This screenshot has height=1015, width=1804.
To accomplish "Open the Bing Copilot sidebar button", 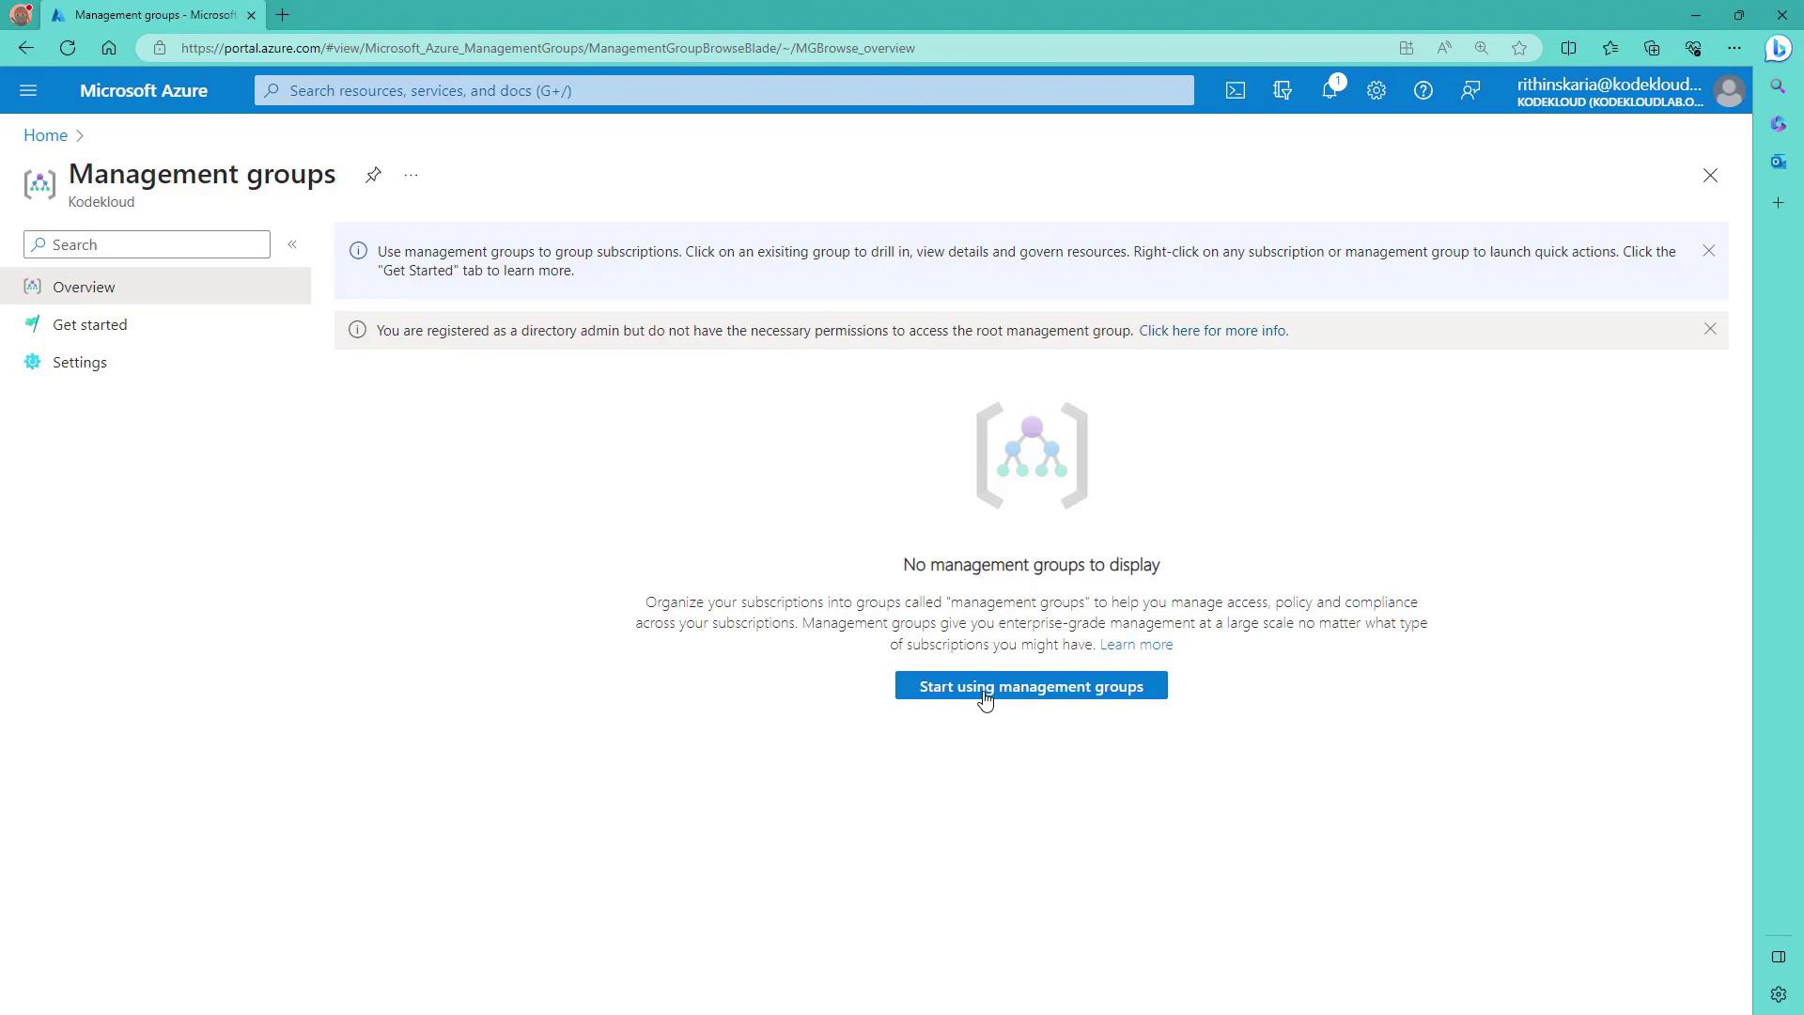I will (x=1778, y=48).
